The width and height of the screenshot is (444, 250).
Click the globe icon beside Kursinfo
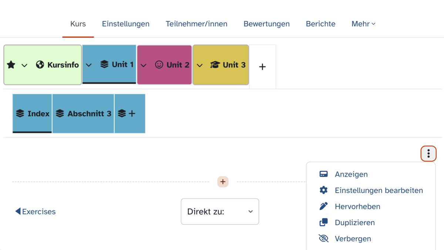coord(40,65)
